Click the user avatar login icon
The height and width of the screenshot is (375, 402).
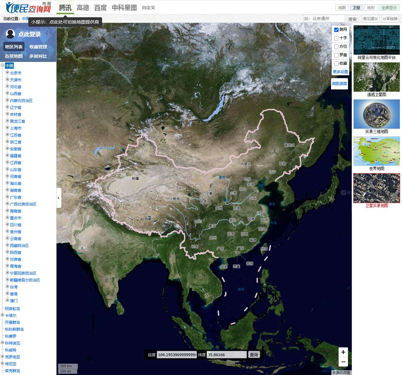(x=10, y=34)
